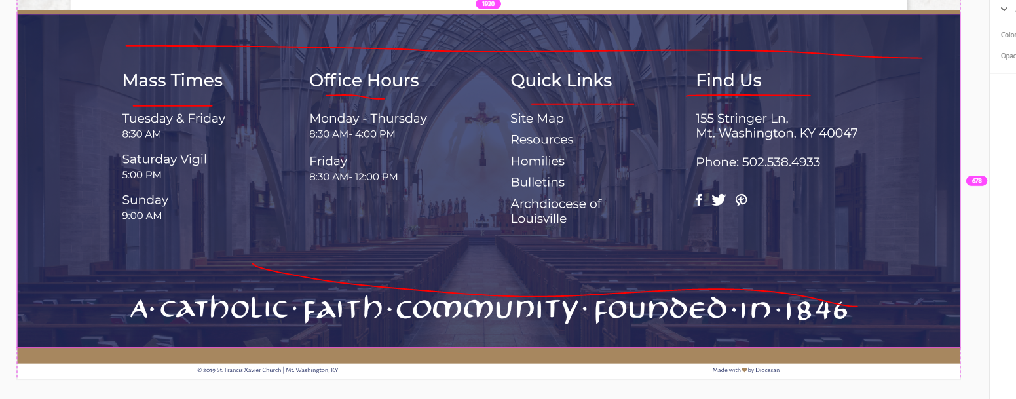Click the heart icon in the credits line

pyautogui.click(x=744, y=370)
